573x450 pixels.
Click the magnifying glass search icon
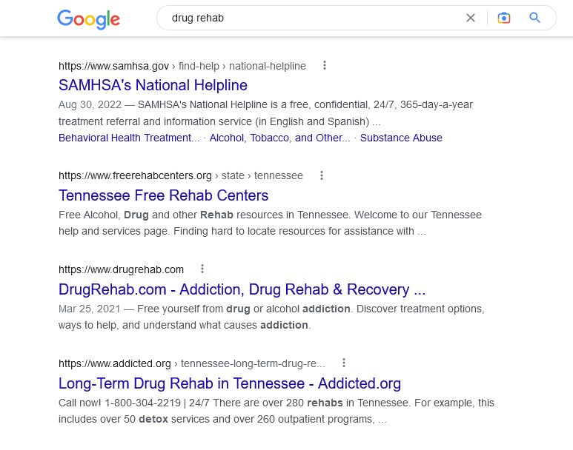point(535,18)
